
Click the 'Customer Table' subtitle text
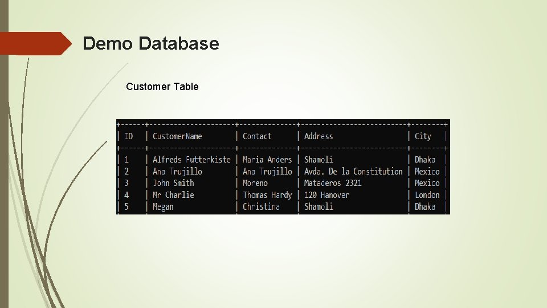[x=162, y=87]
